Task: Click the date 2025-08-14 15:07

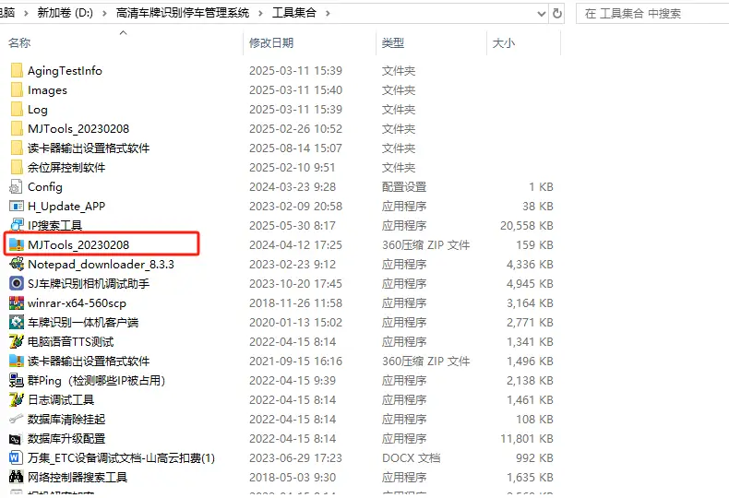Action: pyautogui.click(x=295, y=148)
